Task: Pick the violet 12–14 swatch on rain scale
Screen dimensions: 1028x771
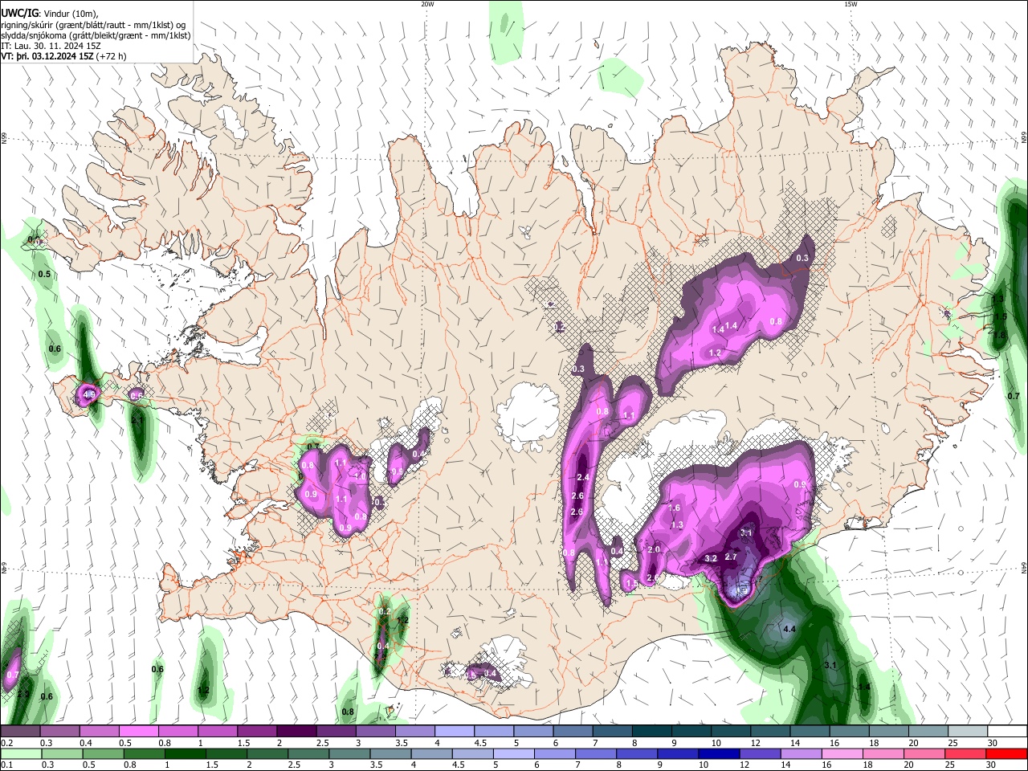Action: [x=759, y=753]
